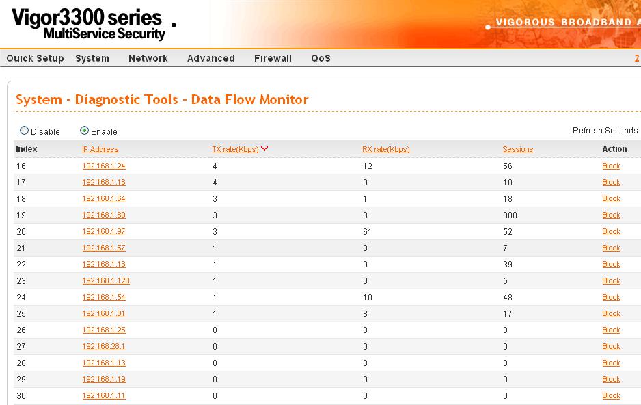The width and height of the screenshot is (641, 405).
Task: Expand the Firewall menu
Action: 273,58
